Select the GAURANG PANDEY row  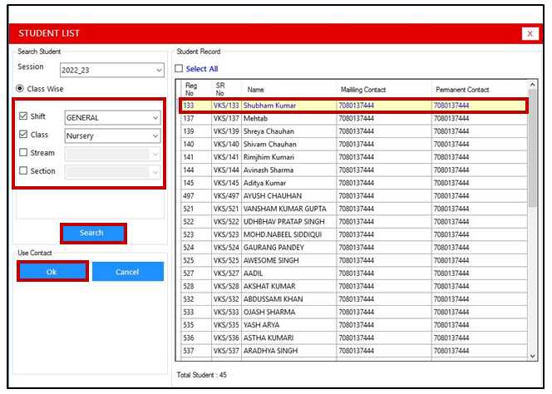[x=354, y=248]
